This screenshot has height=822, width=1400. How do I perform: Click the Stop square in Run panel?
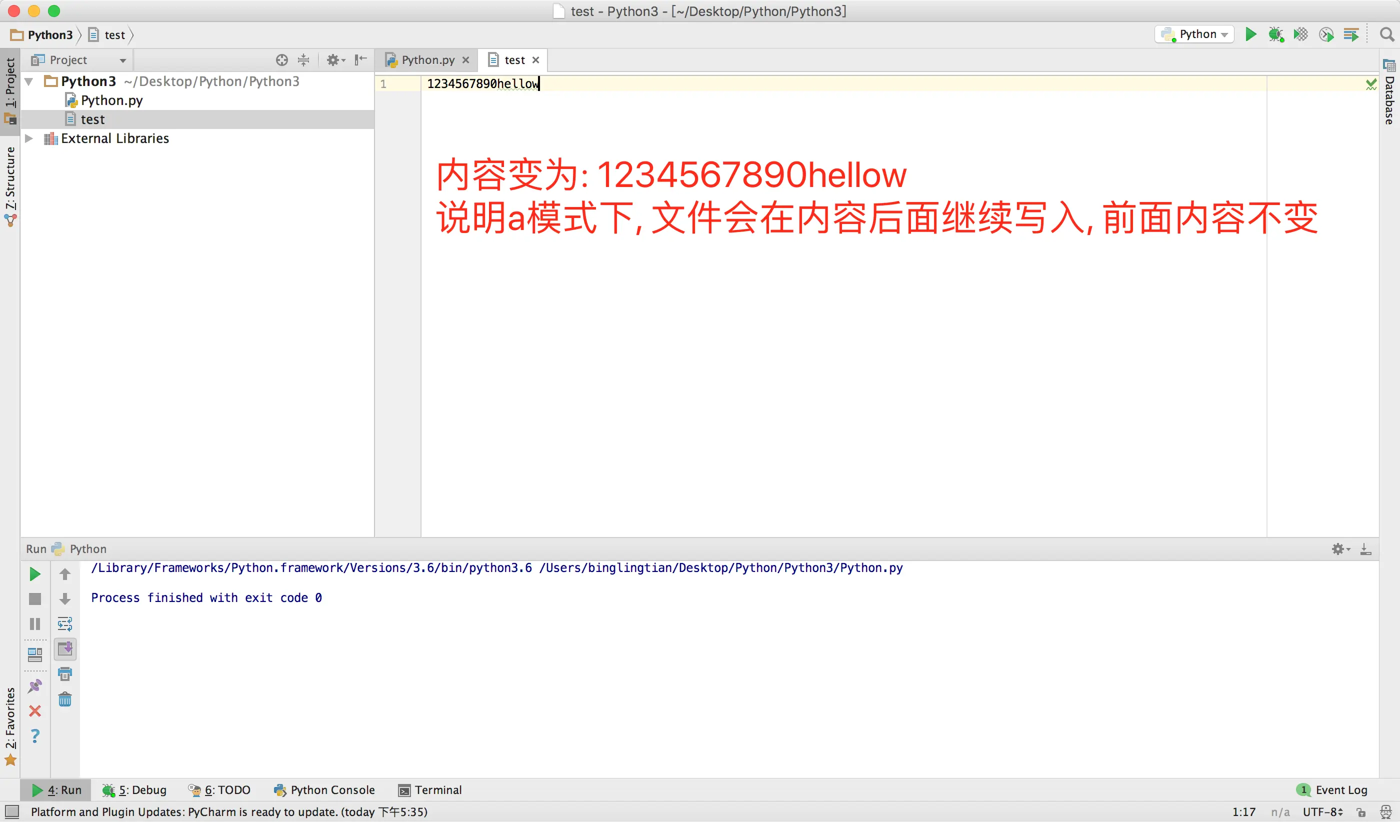point(34,598)
